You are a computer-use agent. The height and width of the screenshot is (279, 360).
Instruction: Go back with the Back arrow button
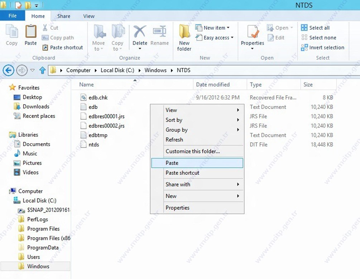9,70
